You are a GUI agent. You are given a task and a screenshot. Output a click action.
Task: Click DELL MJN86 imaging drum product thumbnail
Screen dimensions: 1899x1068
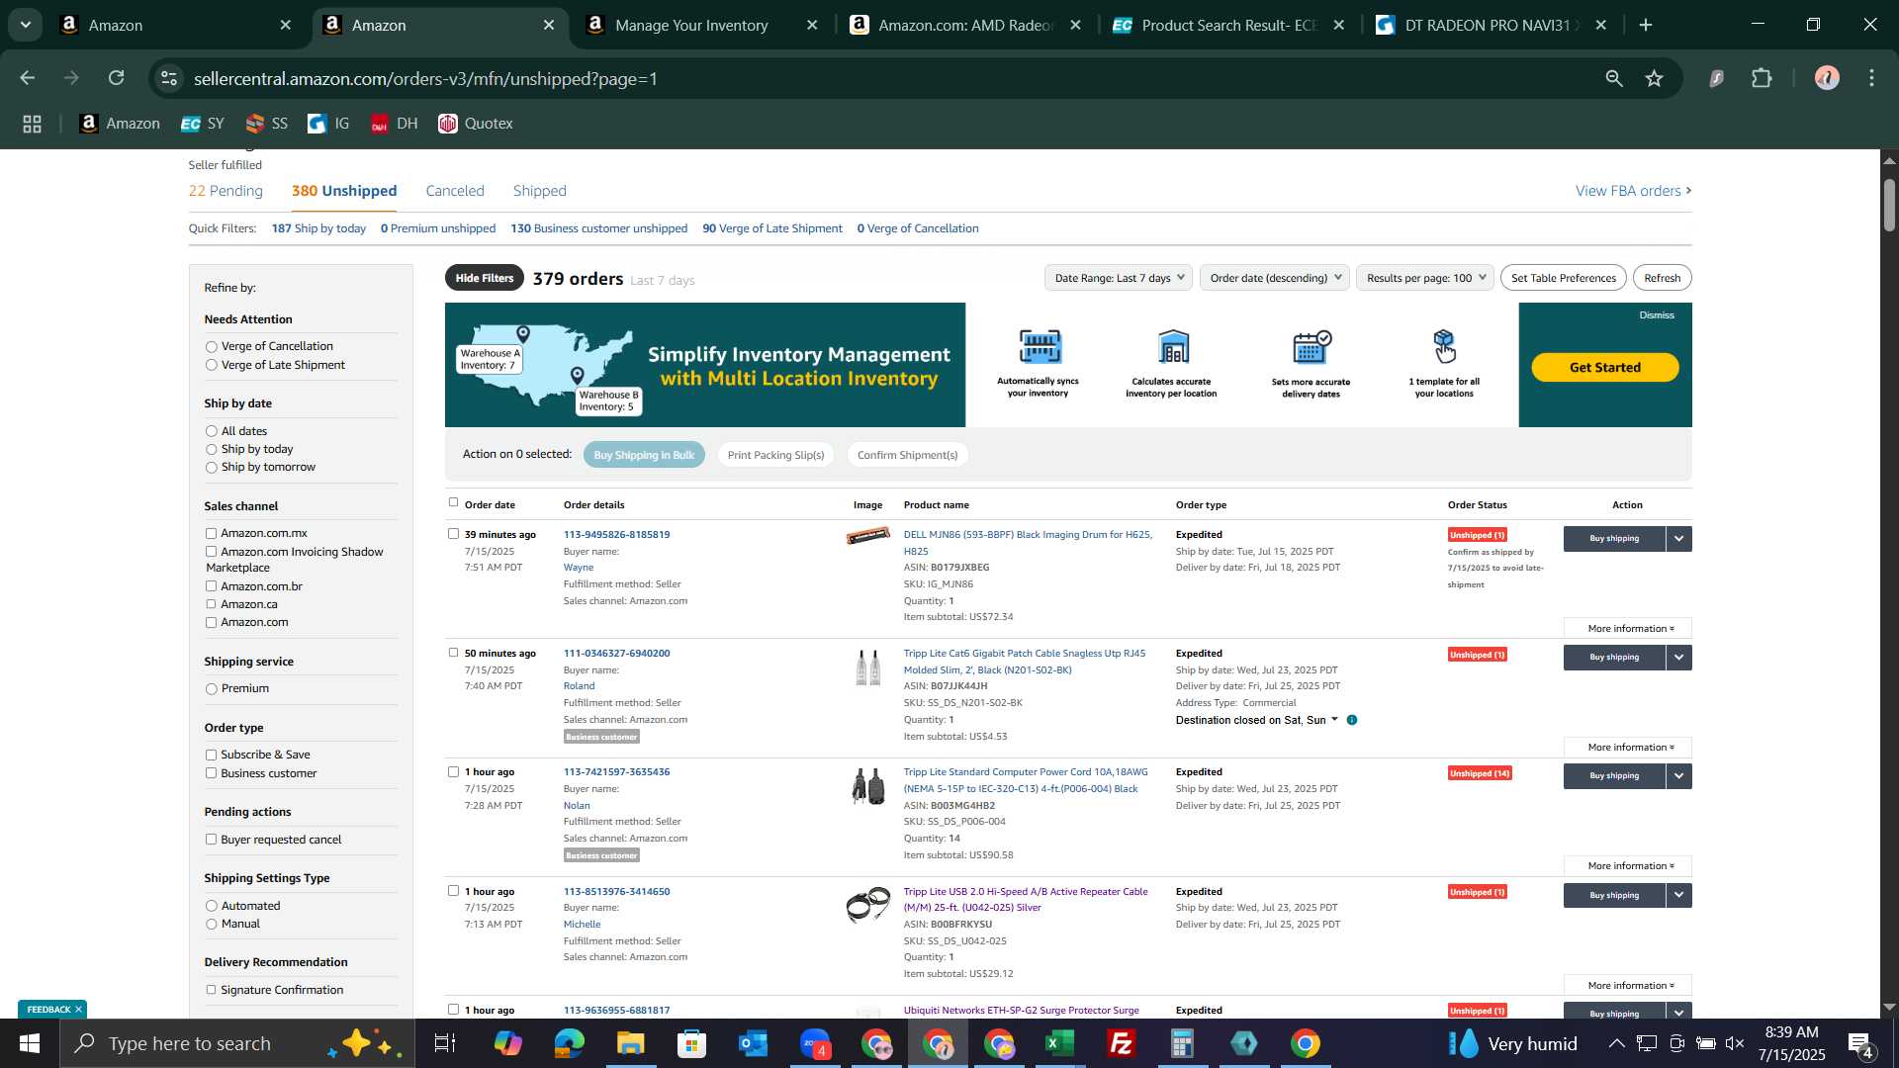(x=868, y=536)
